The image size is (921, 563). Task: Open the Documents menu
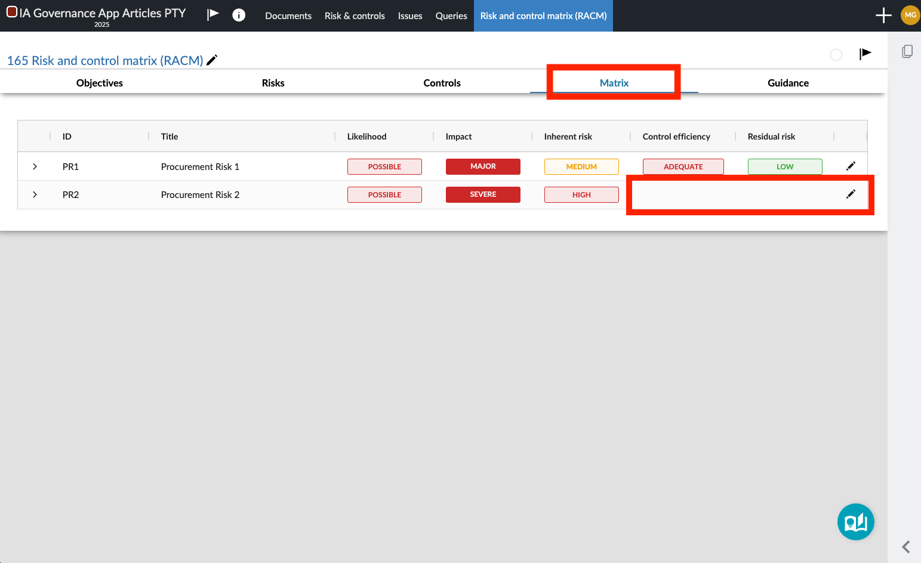coord(288,16)
